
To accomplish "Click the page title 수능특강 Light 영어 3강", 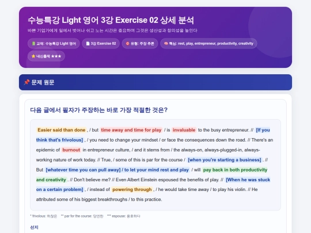I will (111, 20).
